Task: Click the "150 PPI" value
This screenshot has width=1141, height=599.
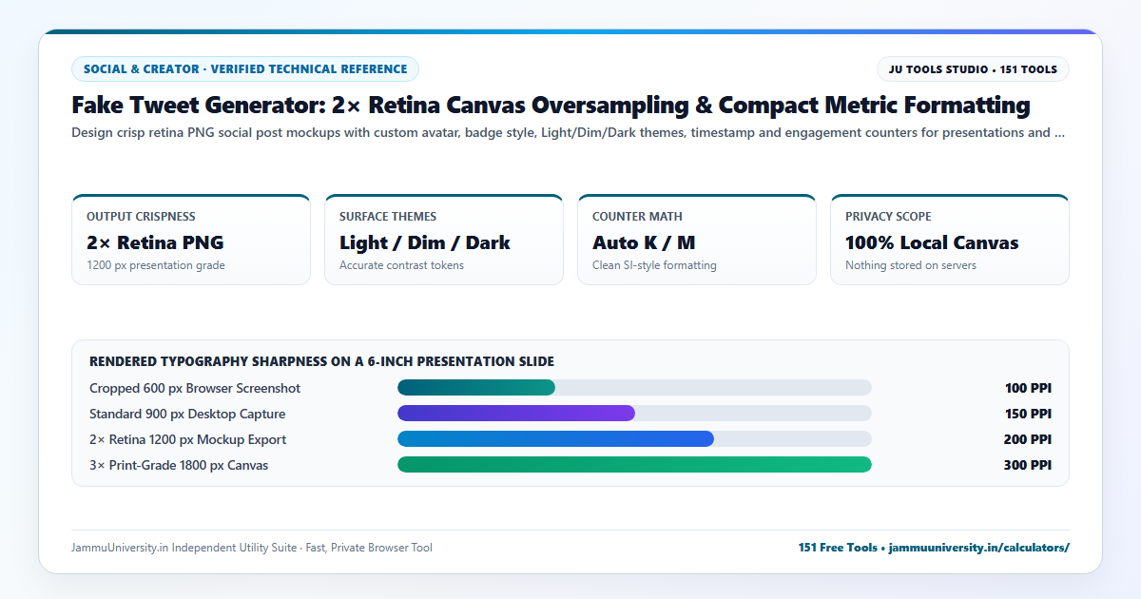Action: [1028, 414]
